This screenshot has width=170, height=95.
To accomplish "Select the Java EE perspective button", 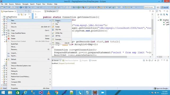I will coord(165,7).
